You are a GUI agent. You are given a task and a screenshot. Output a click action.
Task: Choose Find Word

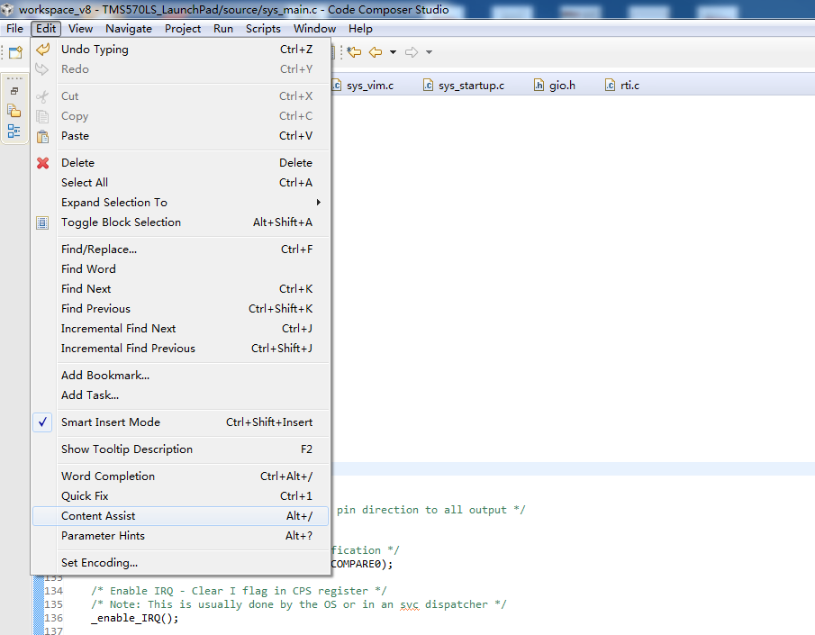180,269
